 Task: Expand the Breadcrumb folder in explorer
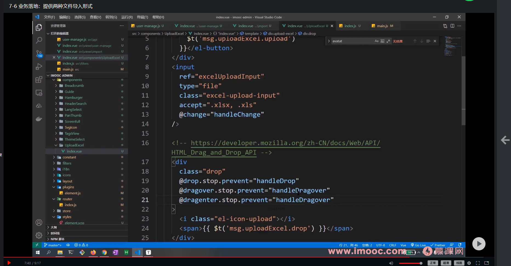[x=74, y=86]
